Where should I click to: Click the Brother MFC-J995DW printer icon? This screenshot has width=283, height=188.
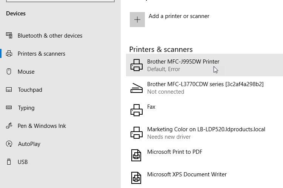pyautogui.click(x=137, y=65)
